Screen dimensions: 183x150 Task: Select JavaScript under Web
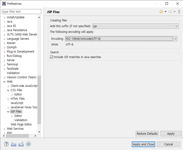click(17, 103)
